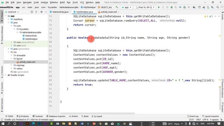
Task: Click the collapse-all icon in Project panel
Action: pos(36,12)
